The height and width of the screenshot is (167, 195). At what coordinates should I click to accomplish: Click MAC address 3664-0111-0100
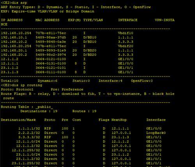click(x=51, y=72)
